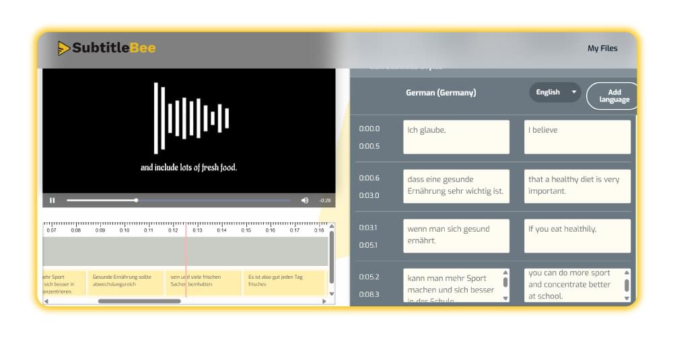
Task: Click the 0:00.6 start timestamp
Action: point(369,178)
